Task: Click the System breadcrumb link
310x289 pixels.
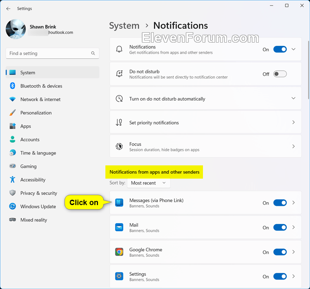Action: [124, 26]
